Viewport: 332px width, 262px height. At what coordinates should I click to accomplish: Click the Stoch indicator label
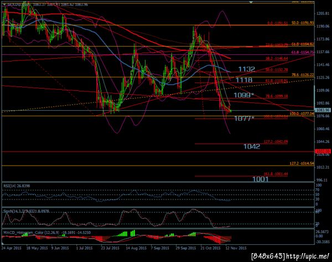[26, 211]
